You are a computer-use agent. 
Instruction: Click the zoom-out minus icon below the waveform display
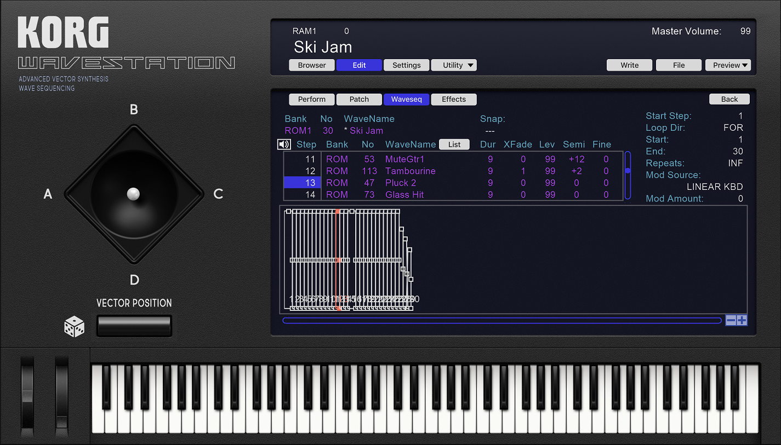click(x=731, y=320)
